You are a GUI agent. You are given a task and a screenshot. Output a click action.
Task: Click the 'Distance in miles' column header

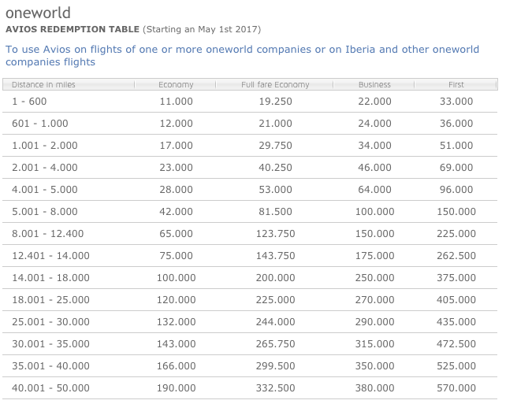coord(44,84)
